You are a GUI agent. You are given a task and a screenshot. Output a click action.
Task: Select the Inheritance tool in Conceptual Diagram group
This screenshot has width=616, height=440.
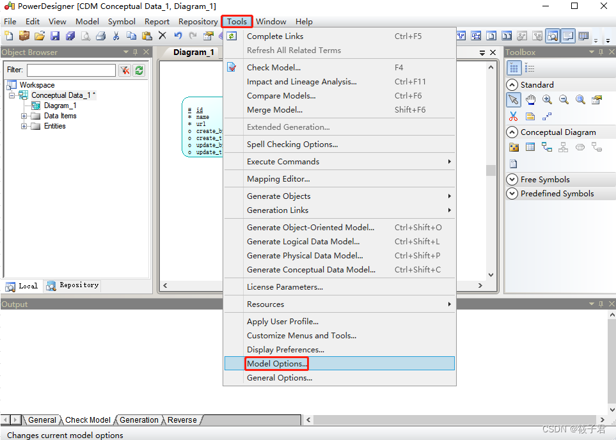pyautogui.click(x=564, y=147)
